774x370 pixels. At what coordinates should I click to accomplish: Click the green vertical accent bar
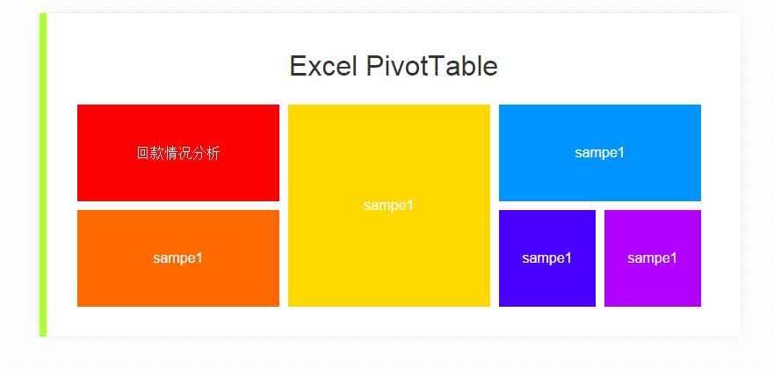coord(43,175)
